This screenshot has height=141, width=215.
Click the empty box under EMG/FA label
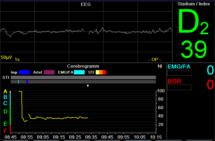click(x=180, y=73)
